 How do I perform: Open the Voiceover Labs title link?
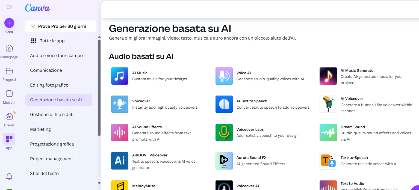tap(250, 129)
